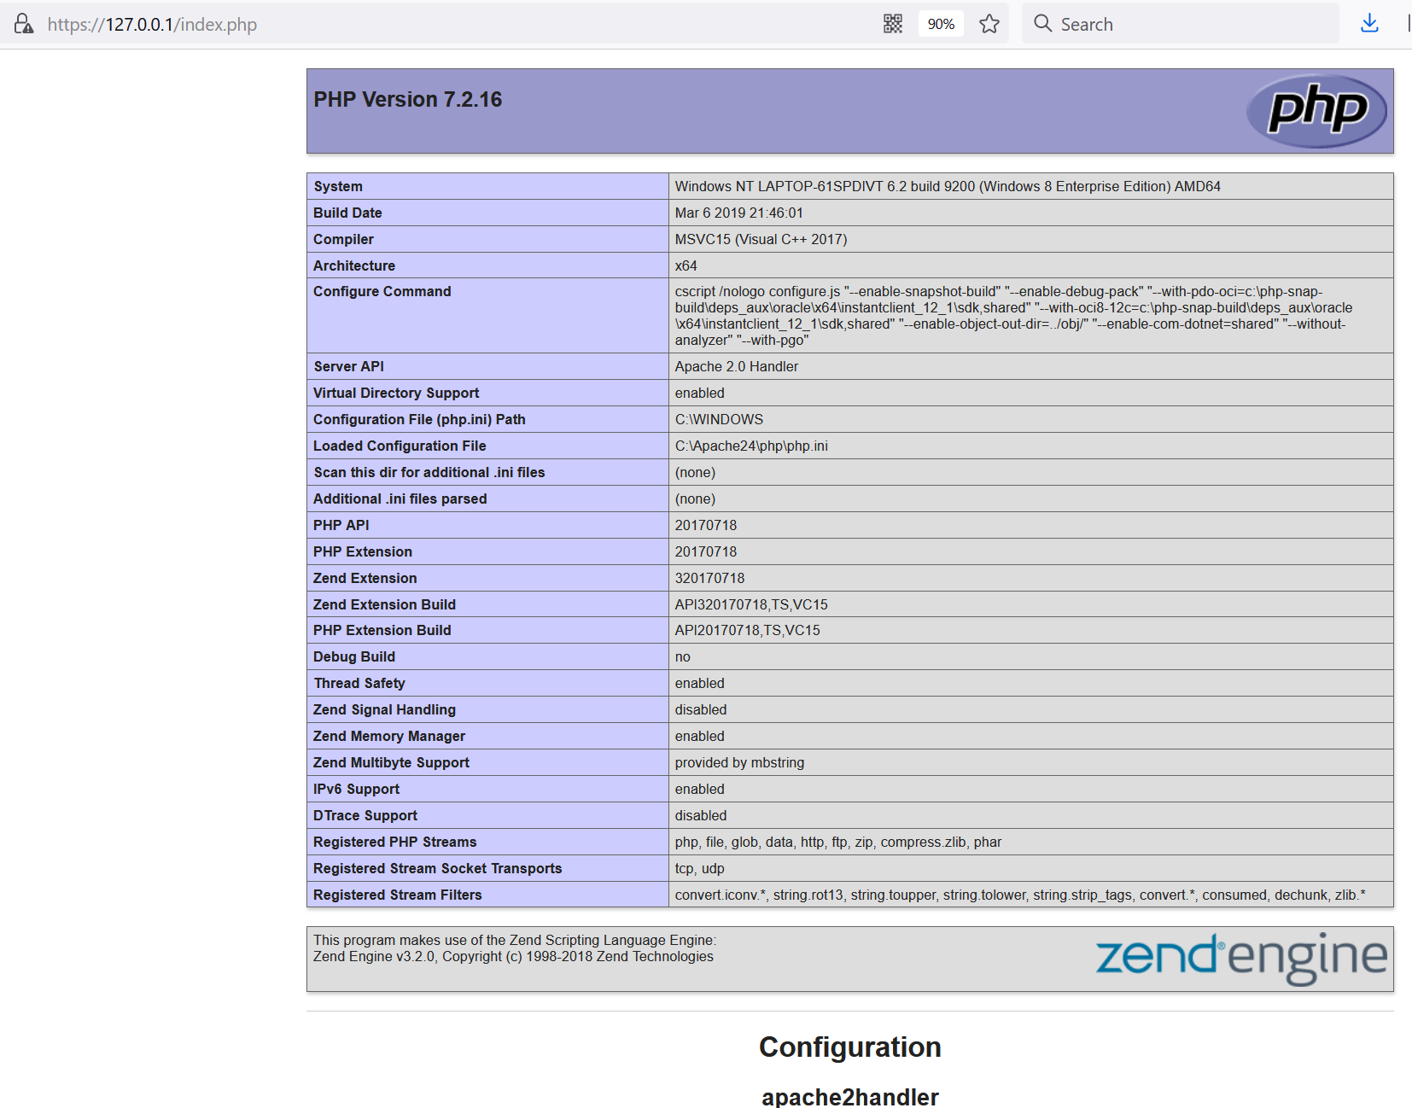The width and height of the screenshot is (1412, 1108).
Task: Click the 'Configure Command' label
Action: pos(382,291)
